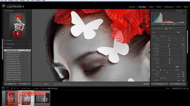Click the main window display icon

click(x=3, y=88)
